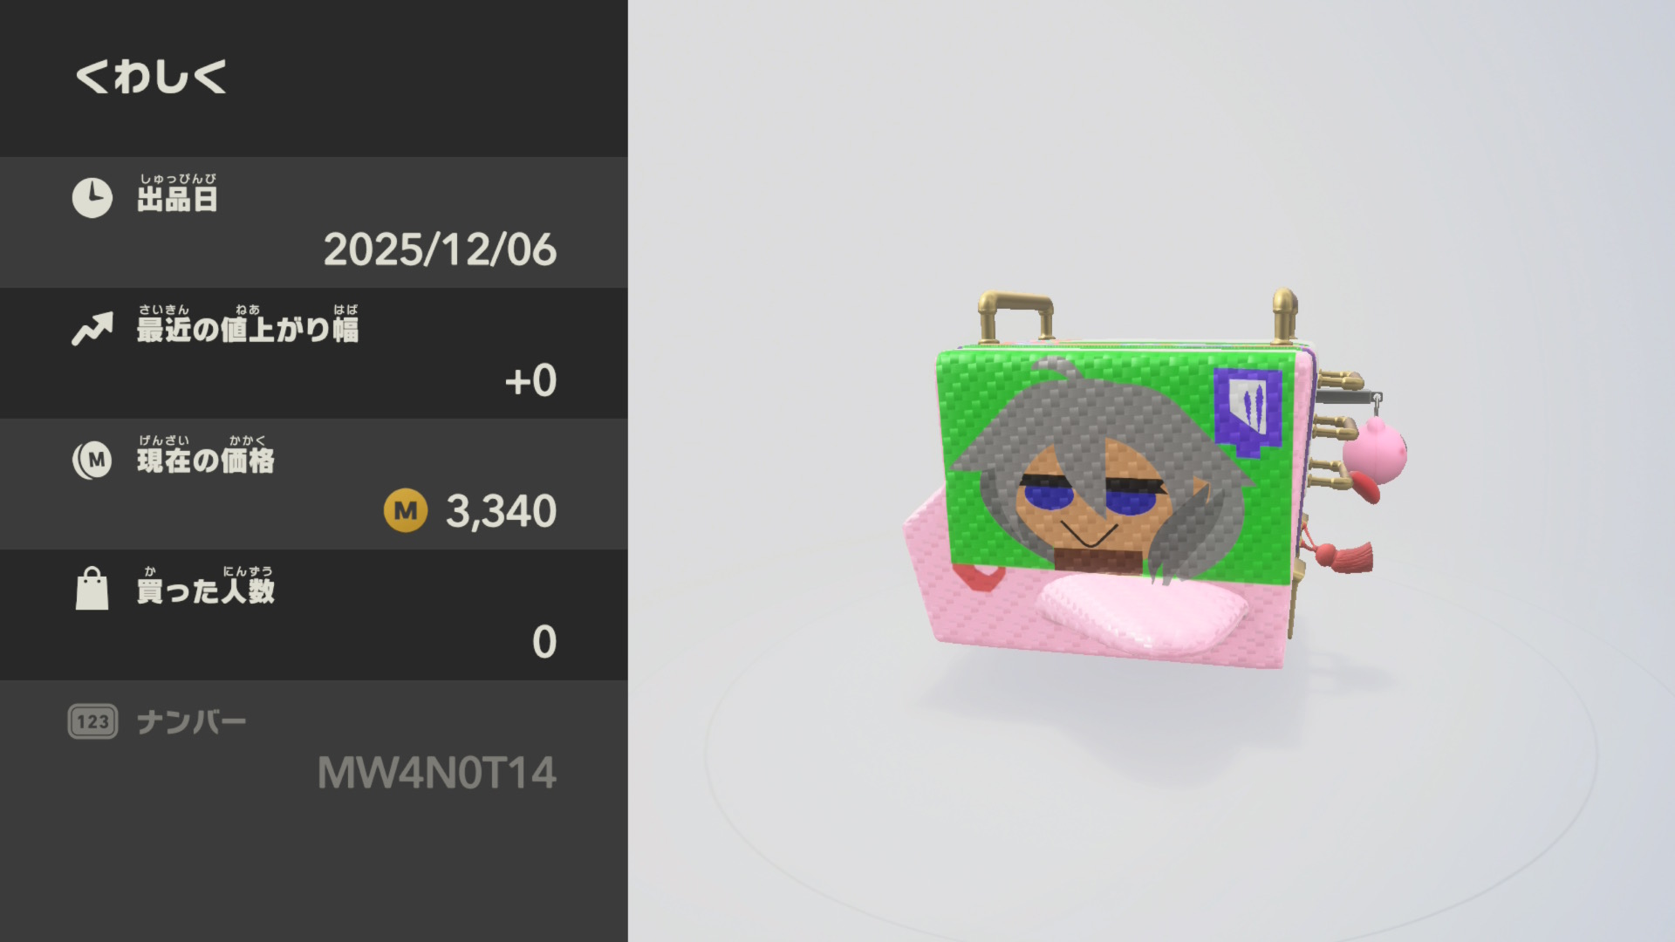
Task: Select the くわしく header title
Action: tap(151, 77)
